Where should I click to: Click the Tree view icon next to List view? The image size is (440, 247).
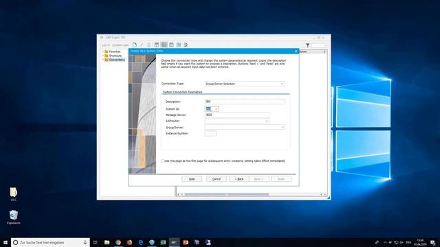(x=171, y=45)
